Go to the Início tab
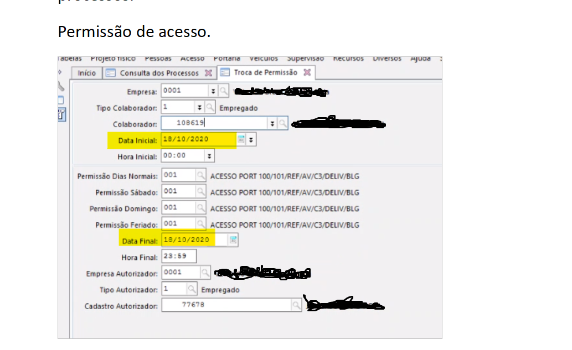This screenshot has height=350, width=572. (x=86, y=73)
